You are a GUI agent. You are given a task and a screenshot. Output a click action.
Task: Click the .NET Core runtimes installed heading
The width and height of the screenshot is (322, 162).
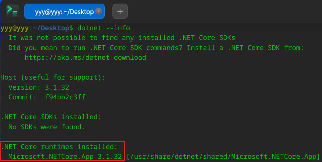pyautogui.click(x=59, y=147)
